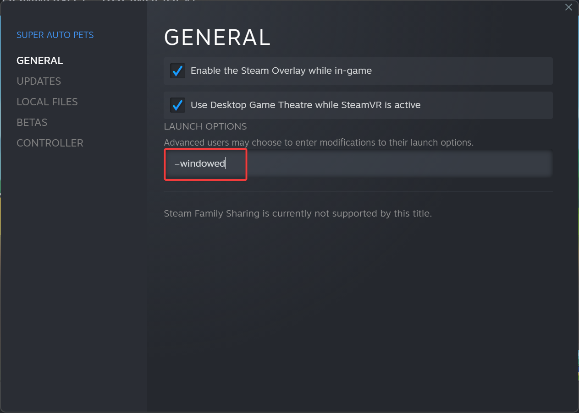Viewport: 579px width, 413px height.
Task: Select the General tab in sidebar
Action: 40,60
